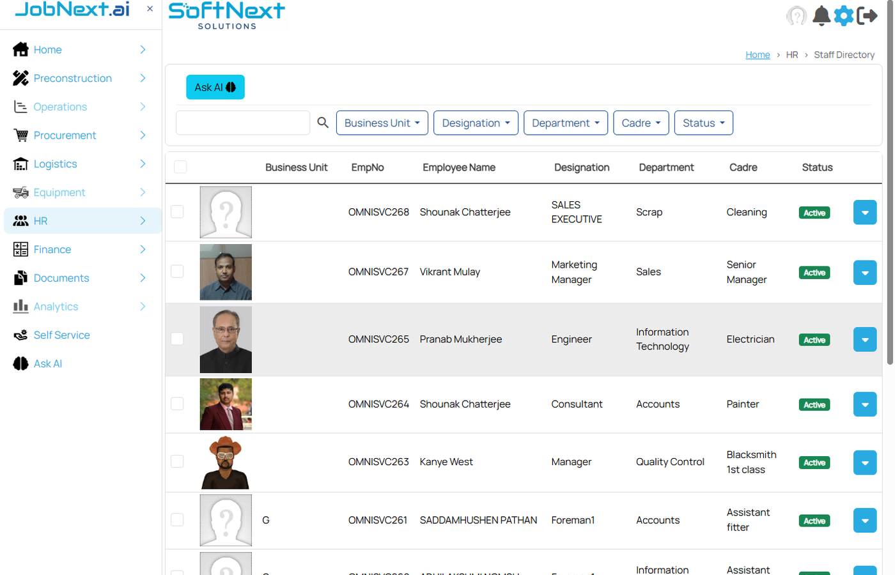This screenshot has width=895, height=575.
Task: Click Pranab Mukherjee's profile photo thumbnail
Action: (x=226, y=339)
